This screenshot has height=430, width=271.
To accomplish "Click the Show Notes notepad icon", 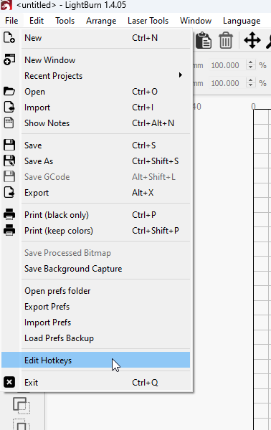I will [9, 123].
